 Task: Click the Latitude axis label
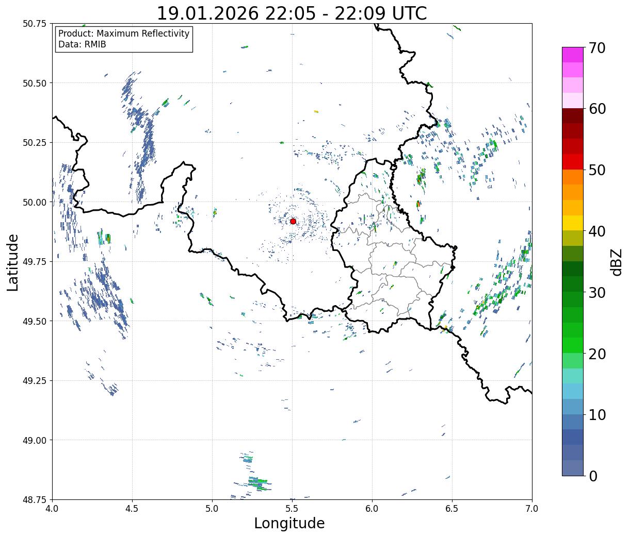(13, 262)
